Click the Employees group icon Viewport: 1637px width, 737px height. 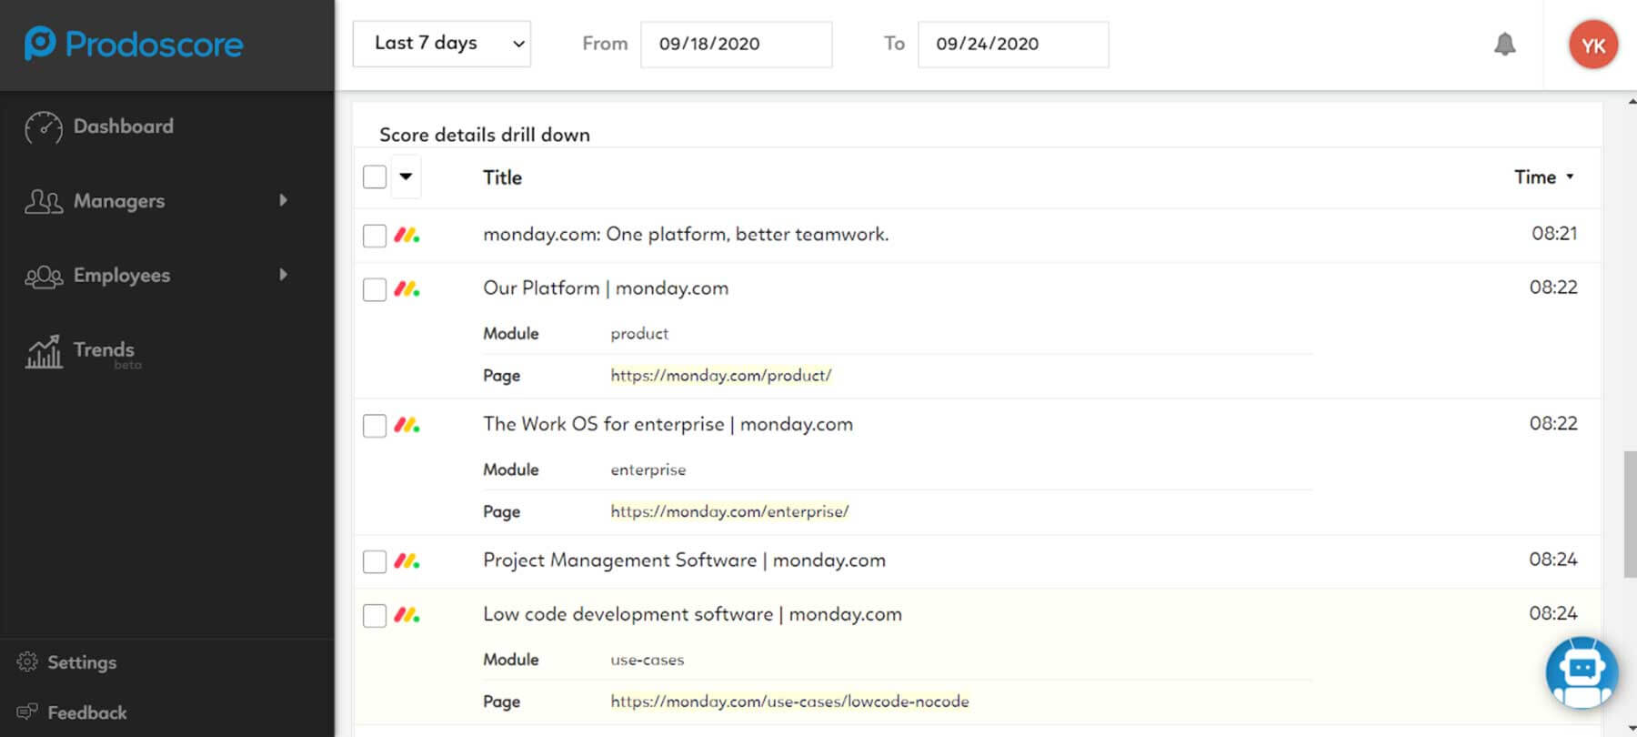pos(44,276)
